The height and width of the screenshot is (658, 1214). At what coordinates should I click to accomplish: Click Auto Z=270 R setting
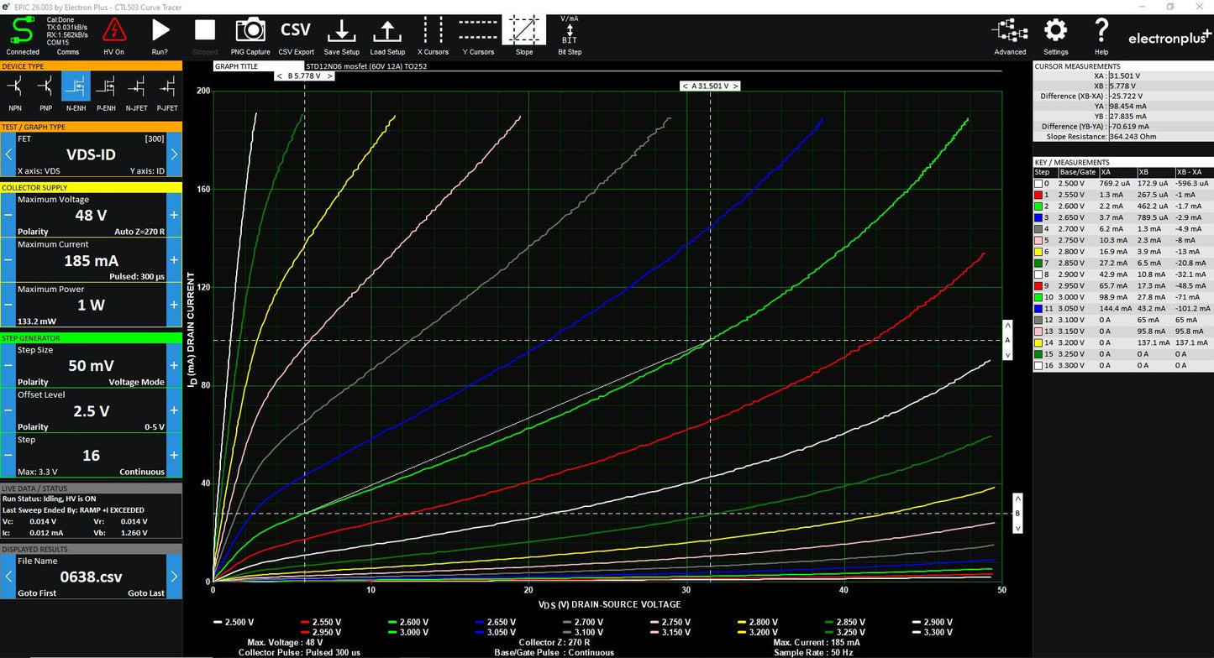tap(139, 232)
